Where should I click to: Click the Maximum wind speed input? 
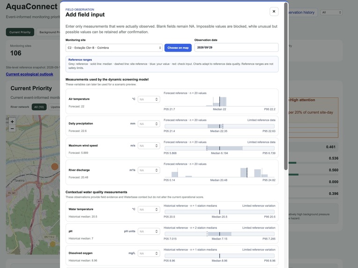pos(149,145)
